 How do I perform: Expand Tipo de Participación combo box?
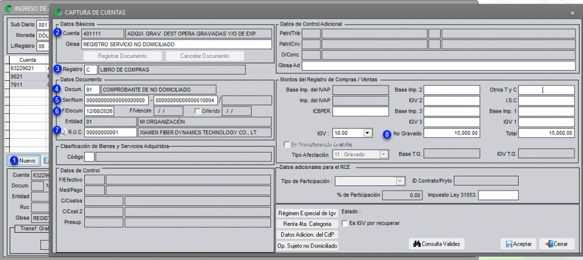click(x=400, y=181)
